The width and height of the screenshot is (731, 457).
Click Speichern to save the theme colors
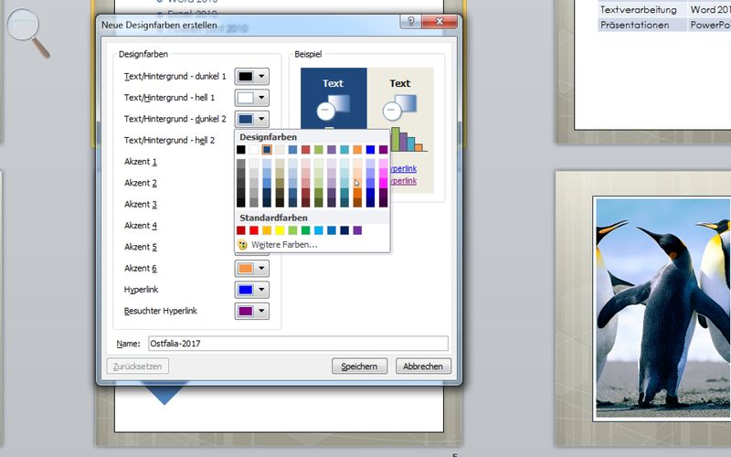pyautogui.click(x=360, y=367)
